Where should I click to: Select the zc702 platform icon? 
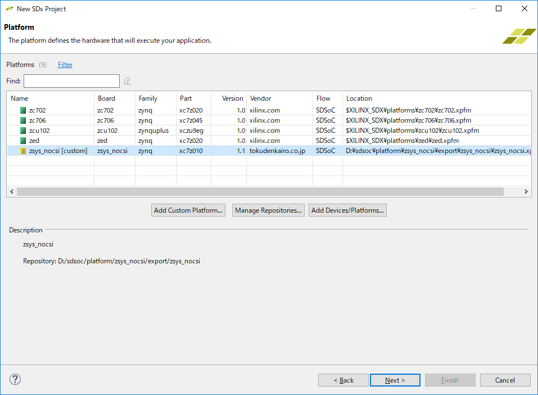[x=23, y=110]
